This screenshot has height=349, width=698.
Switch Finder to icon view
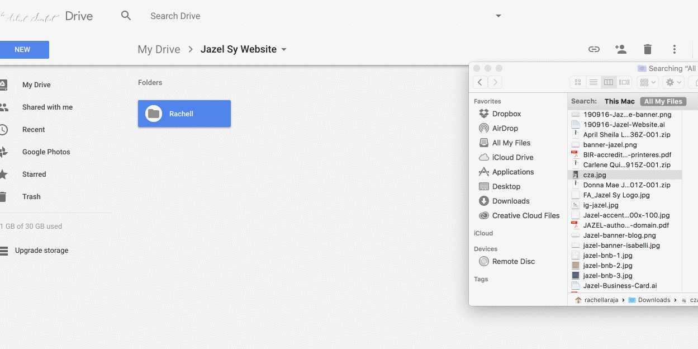(578, 82)
